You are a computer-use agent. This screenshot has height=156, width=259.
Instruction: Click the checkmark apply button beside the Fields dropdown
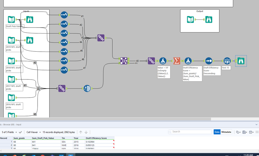click(x=20, y=132)
